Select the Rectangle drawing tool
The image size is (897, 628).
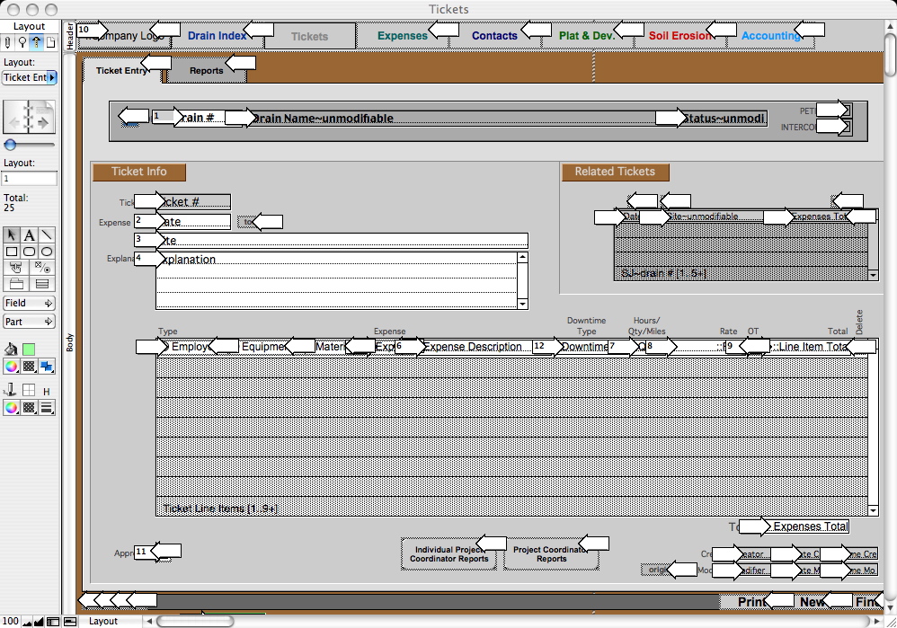point(11,252)
